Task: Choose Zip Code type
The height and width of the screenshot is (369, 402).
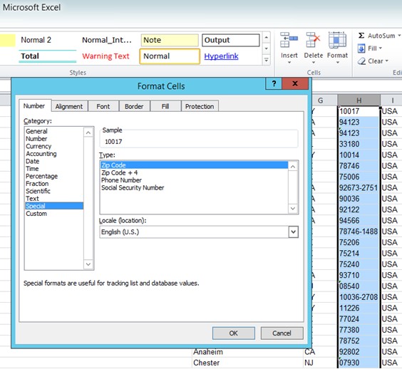Action: pos(194,165)
